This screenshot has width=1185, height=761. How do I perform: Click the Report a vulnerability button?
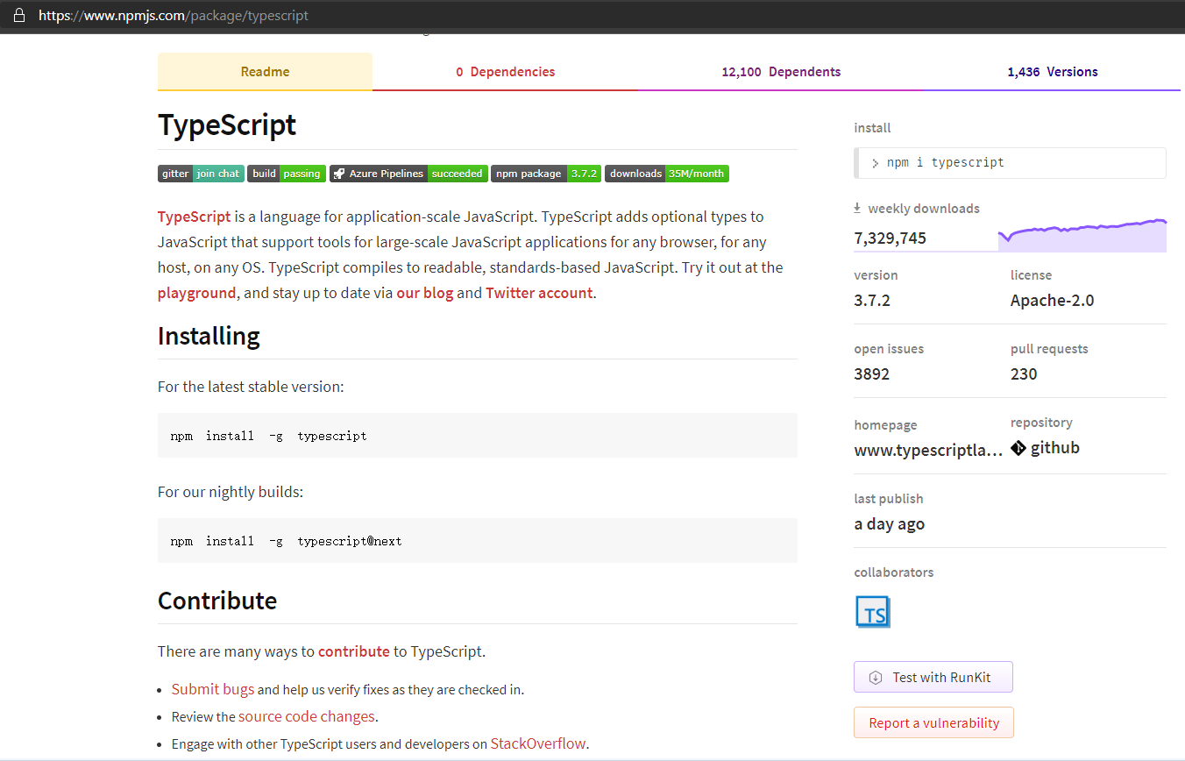[933, 722]
